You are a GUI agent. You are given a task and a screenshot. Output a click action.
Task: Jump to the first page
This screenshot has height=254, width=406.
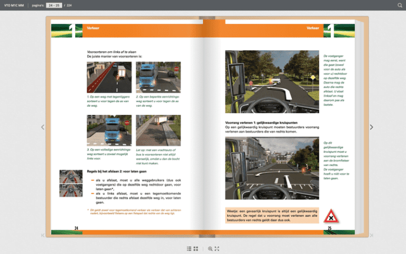tap(43, 235)
